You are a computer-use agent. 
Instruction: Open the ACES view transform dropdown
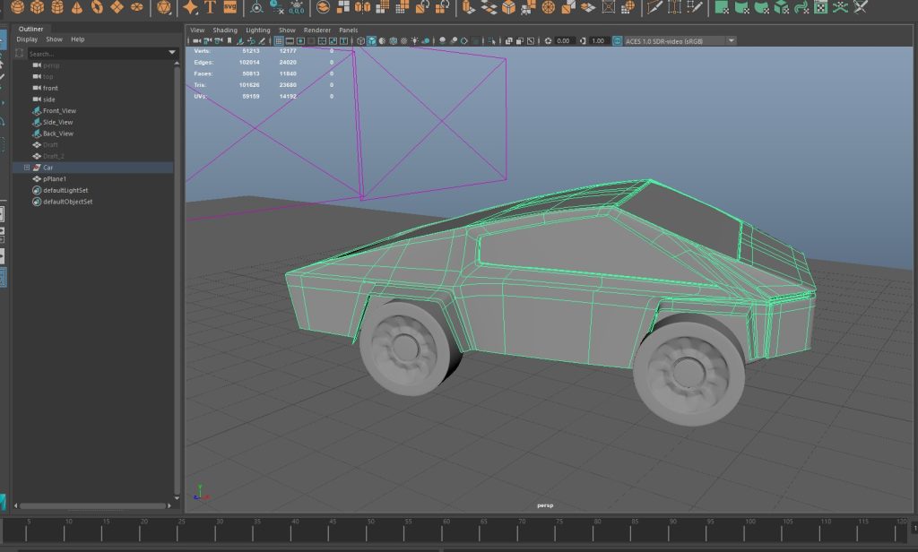(732, 41)
